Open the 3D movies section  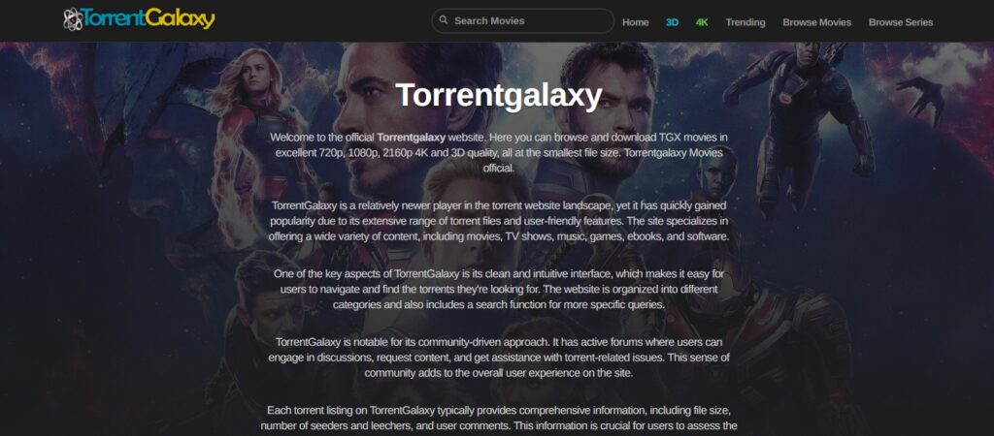[672, 22]
